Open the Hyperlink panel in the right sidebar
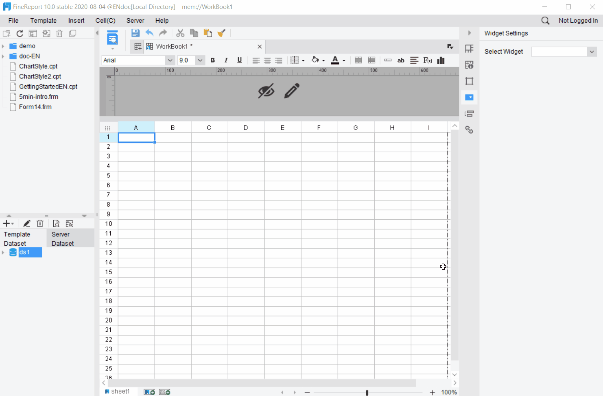 pyautogui.click(x=469, y=130)
